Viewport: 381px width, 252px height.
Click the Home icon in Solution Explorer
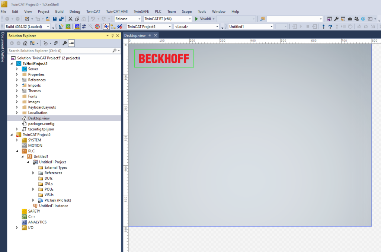point(25,43)
